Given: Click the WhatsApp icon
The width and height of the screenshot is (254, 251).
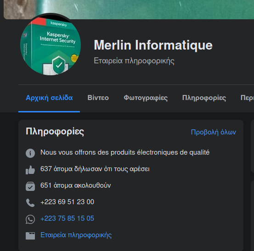Looking at the screenshot, I should point(30,219).
